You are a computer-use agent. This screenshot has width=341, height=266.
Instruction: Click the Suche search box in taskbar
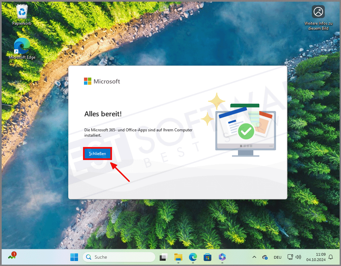pyautogui.click(x=119, y=257)
